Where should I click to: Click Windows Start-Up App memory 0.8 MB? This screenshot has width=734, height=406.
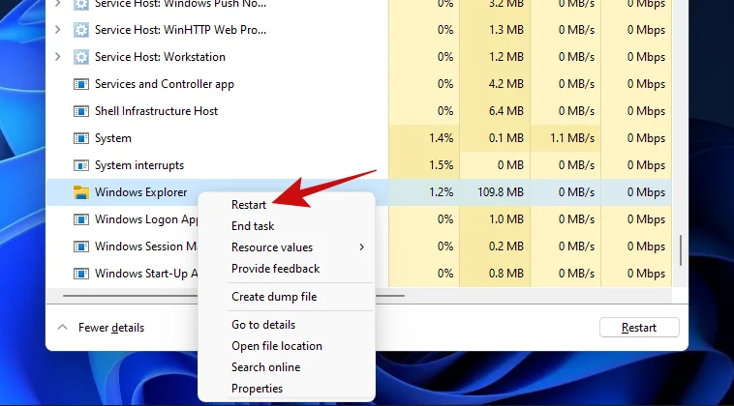pyautogui.click(x=506, y=274)
